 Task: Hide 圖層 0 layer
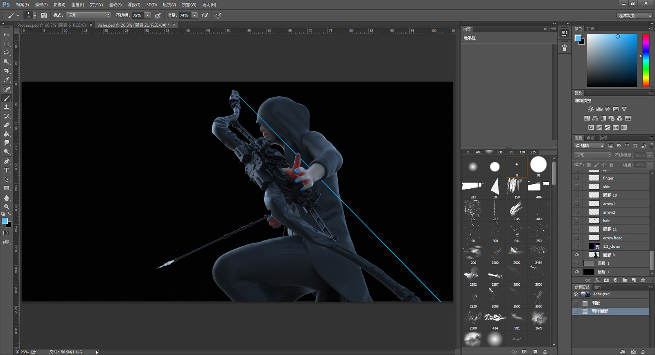(577, 255)
